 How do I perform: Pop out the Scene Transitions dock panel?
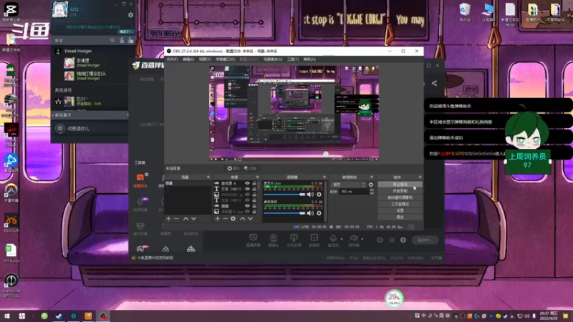(x=372, y=177)
